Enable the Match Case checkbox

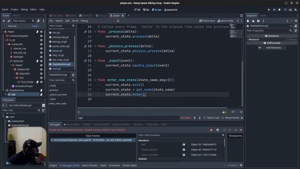click(205, 118)
